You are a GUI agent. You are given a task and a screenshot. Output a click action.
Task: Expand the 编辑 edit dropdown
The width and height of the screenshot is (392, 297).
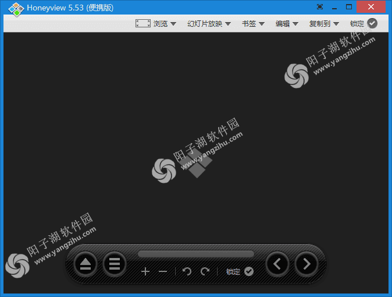pos(287,24)
